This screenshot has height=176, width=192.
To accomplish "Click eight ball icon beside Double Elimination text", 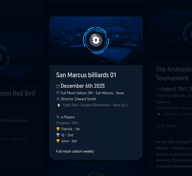I will click(x=59, y=105).
